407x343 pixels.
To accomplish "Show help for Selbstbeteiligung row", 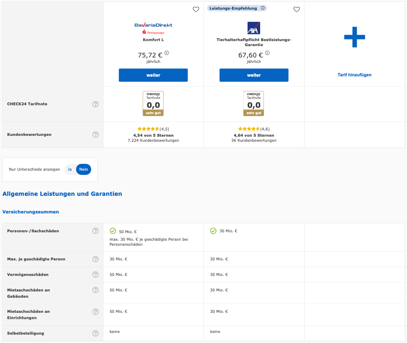I will coord(95,333).
